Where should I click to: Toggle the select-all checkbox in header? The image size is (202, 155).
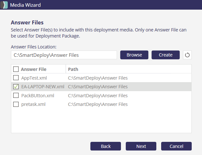(x=16, y=69)
